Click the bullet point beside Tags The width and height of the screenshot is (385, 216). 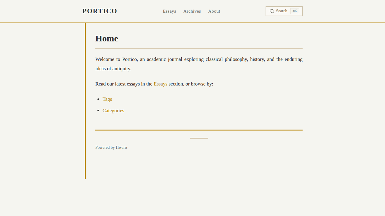[x=98, y=99]
